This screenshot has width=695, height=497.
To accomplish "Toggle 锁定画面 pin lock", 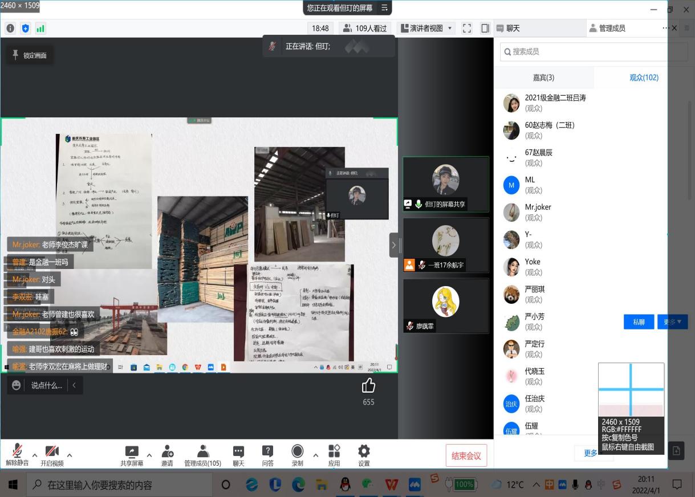I will (30, 55).
